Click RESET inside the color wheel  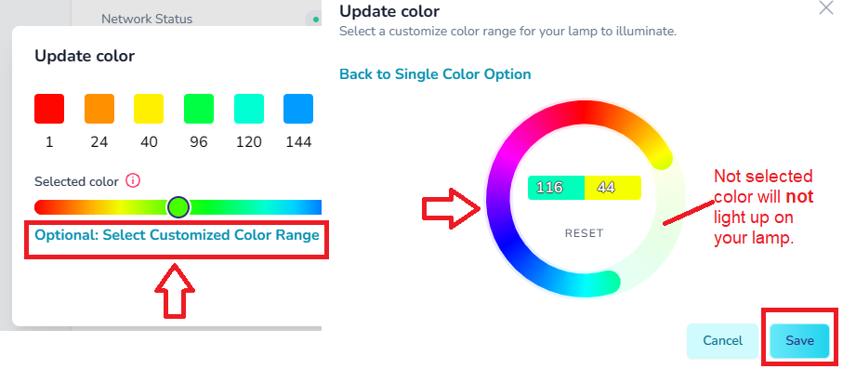[585, 233]
